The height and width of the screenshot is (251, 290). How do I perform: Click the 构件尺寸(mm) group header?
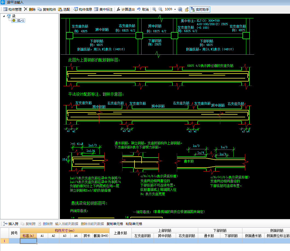(65, 231)
